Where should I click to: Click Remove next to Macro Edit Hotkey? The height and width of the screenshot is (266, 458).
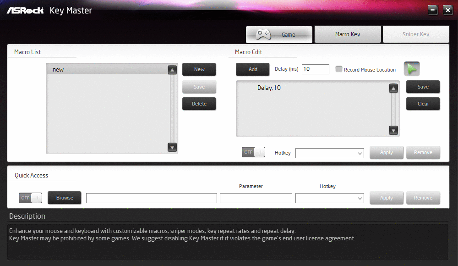[x=423, y=152]
